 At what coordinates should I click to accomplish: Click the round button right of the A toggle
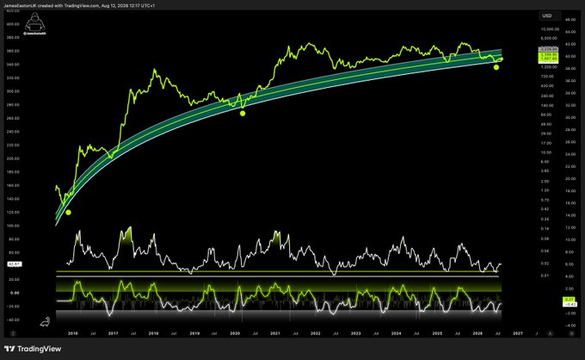pos(571,333)
